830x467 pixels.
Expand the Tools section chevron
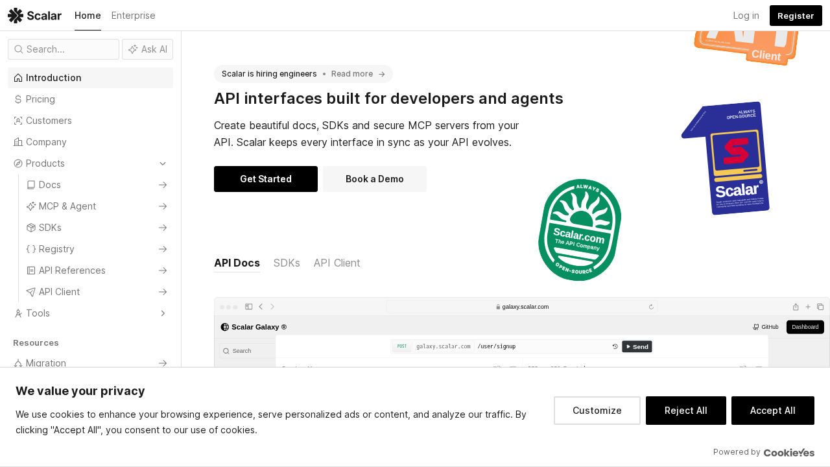[x=163, y=313]
